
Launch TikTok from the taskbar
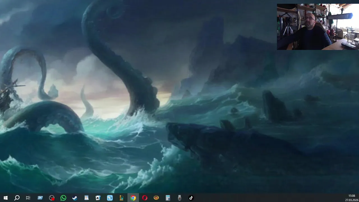191,198
